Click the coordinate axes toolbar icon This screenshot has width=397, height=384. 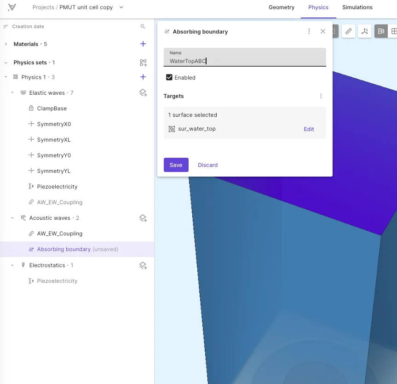365,31
